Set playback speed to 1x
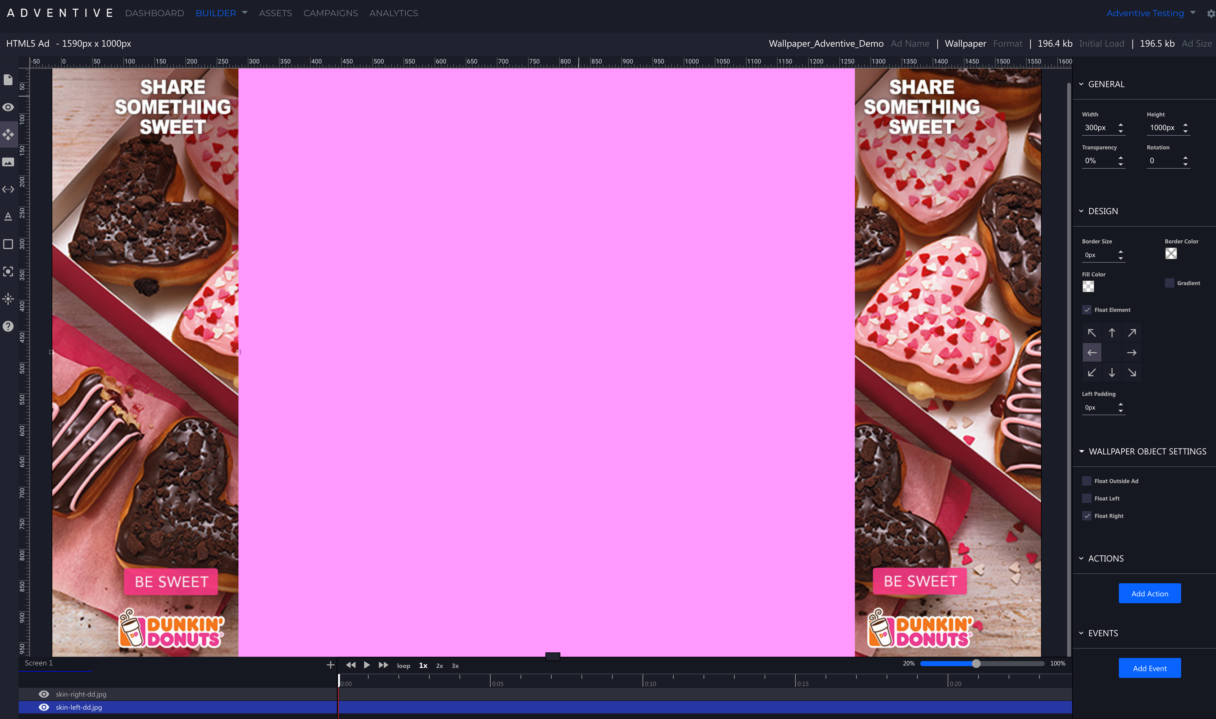Screen dimensions: 1216x719 pyautogui.click(x=423, y=666)
